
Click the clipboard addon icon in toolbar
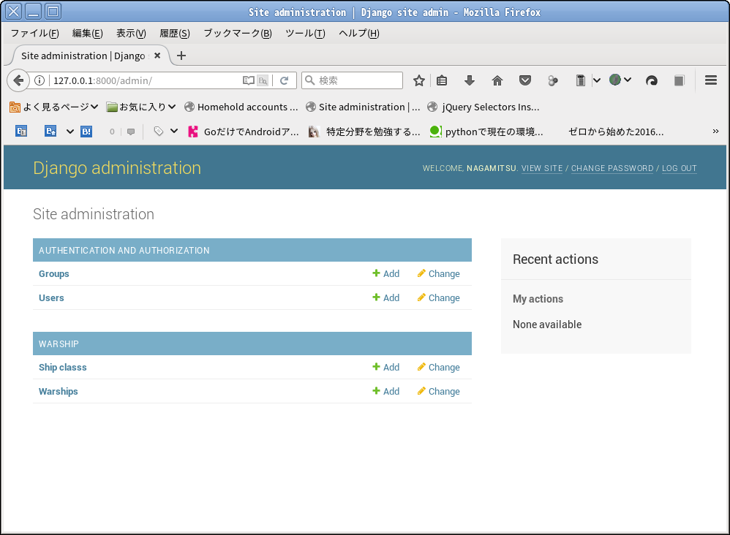581,80
